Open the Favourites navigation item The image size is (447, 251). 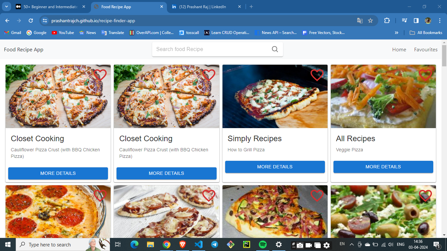coord(425,50)
